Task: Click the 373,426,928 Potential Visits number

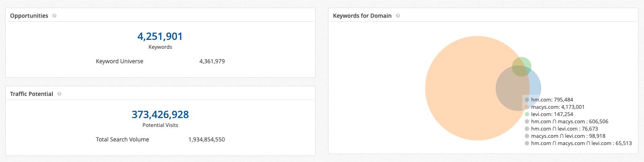Action: 160,114
